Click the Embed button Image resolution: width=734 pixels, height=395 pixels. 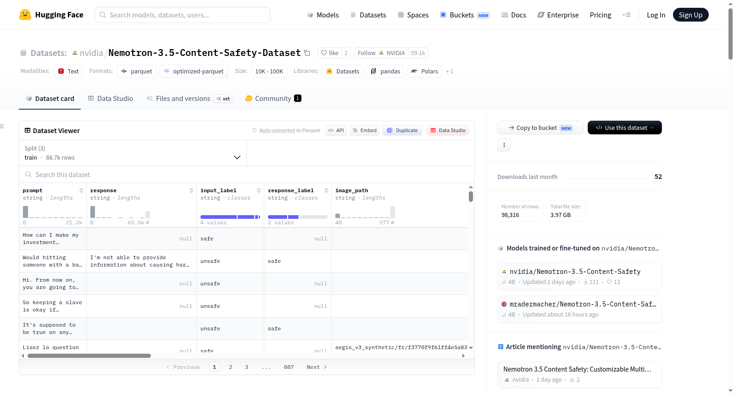[364, 130]
